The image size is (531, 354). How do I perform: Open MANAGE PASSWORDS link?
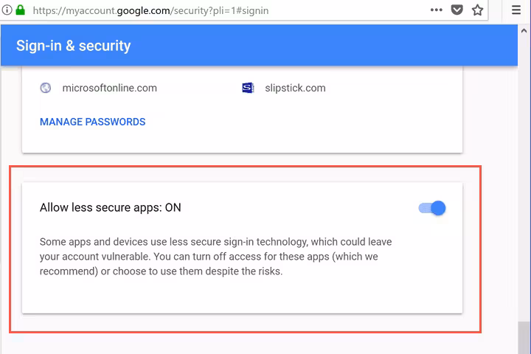pos(92,122)
